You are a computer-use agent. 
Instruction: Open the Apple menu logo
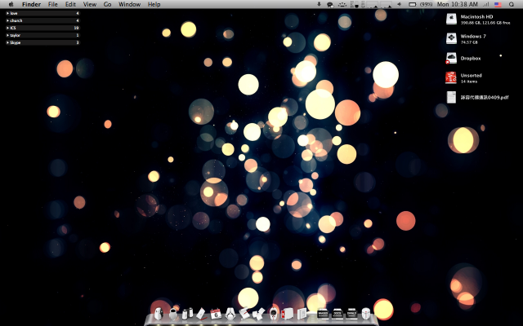click(x=11, y=4)
